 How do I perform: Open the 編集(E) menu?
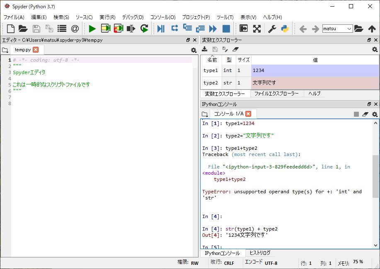coord(39,17)
